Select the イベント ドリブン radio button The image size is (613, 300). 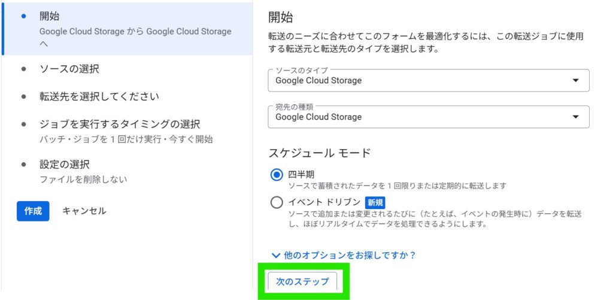(x=277, y=202)
